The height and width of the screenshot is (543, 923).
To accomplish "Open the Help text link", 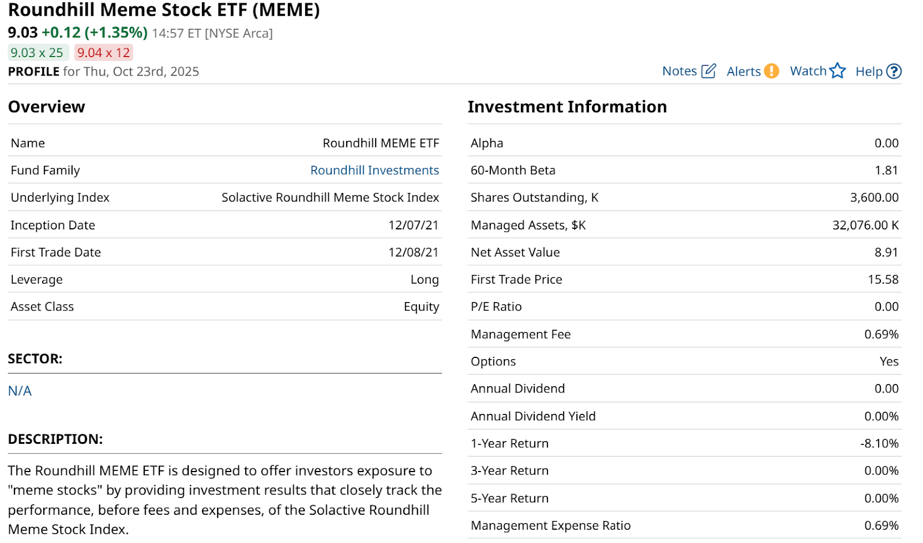I will tap(869, 71).
